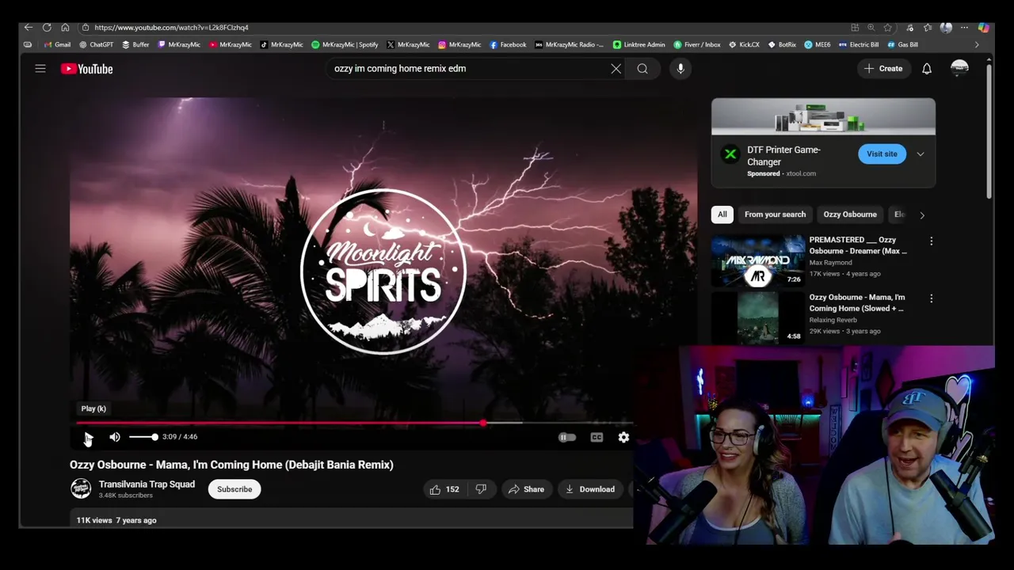Focus the browser address bar URL
Viewport: 1014px width, 570px height.
click(x=171, y=28)
